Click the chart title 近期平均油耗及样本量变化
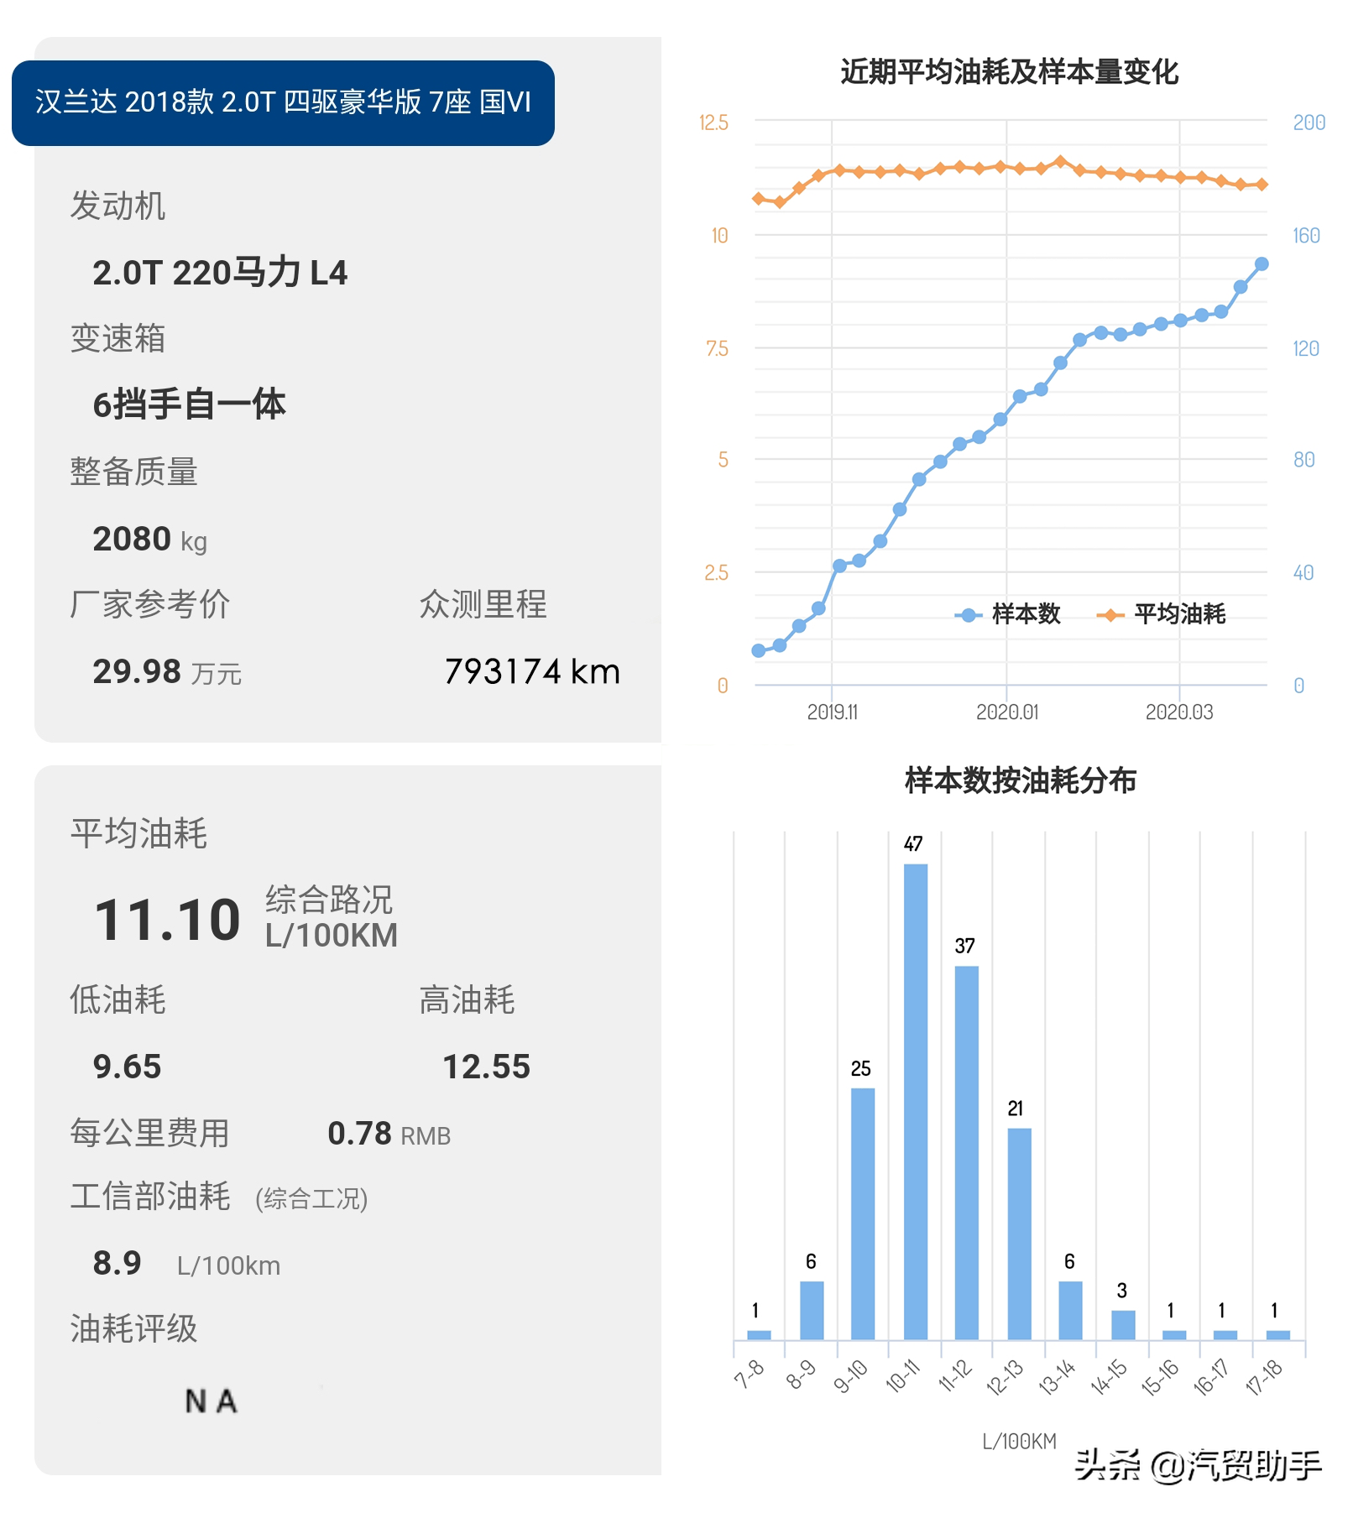Image resolution: width=1353 pixels, height=1513 pixels. [1009, 72]
